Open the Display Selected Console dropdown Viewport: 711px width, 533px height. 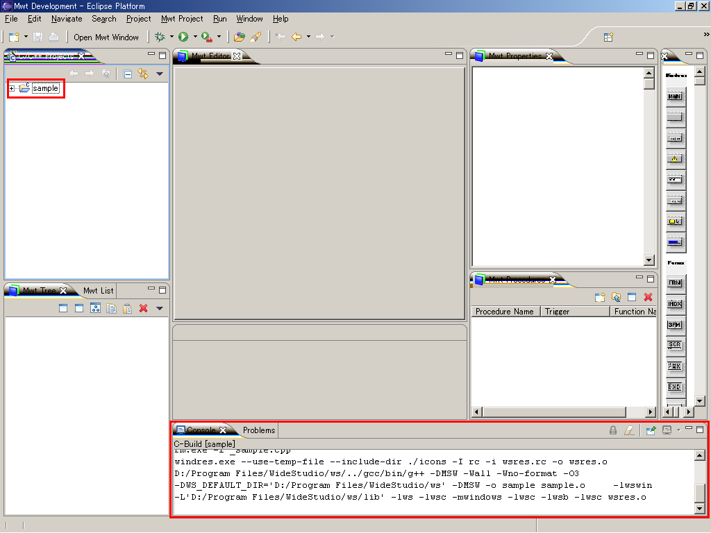click(679, 430)
